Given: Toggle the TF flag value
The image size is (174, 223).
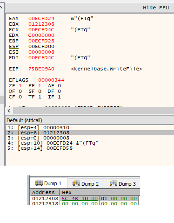Looking at the screenshot, I should 40,97.
